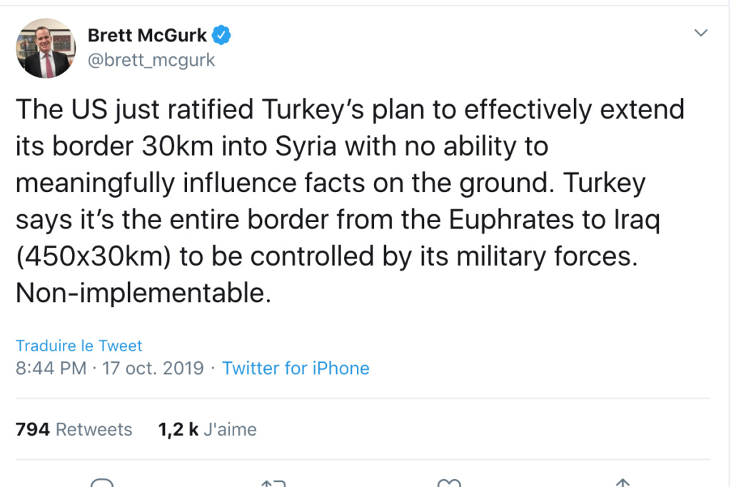Visit the @brett_mcgurk handle
The width and height of the screenshot is (731, 487).
click(151, 60)
